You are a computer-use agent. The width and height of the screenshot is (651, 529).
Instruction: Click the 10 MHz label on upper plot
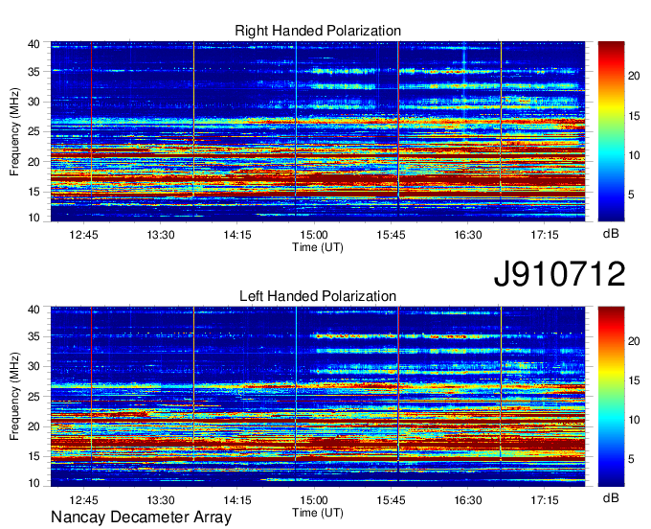tap(34, 218)
